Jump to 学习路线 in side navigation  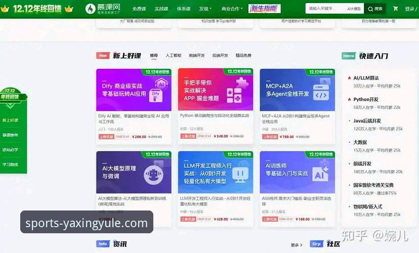click(x=11, y=164)
